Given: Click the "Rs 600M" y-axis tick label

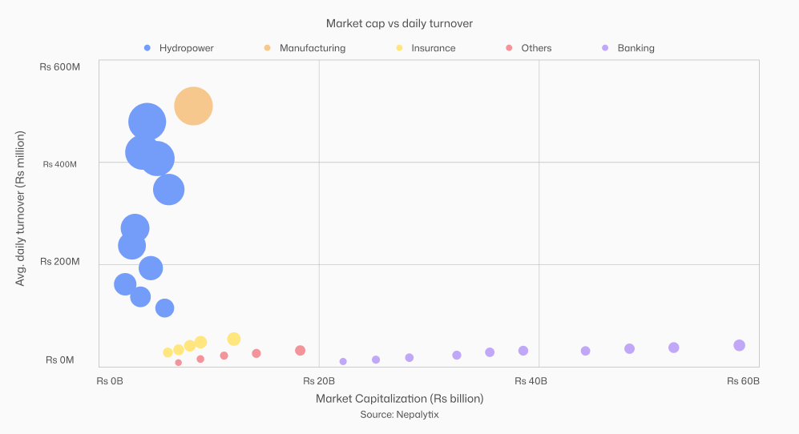Looking at the screenshot, I should pos(59,67).
